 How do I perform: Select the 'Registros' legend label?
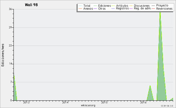point(122,8)
